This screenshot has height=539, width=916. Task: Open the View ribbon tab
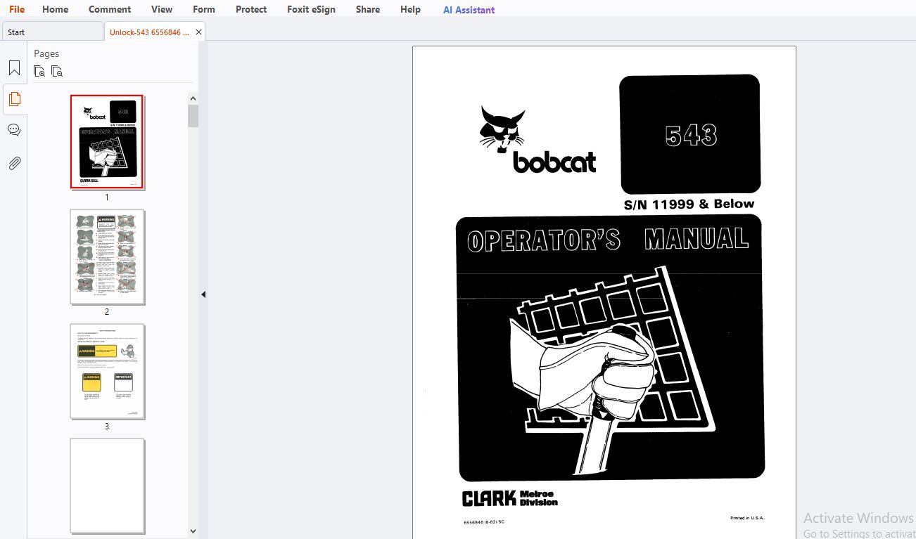coord(162,9)
